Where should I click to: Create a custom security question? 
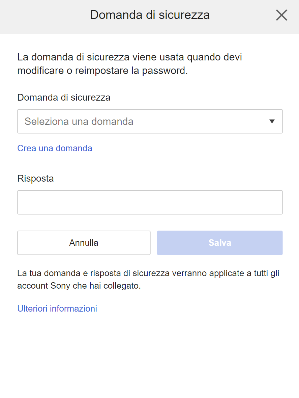(55, 148)
